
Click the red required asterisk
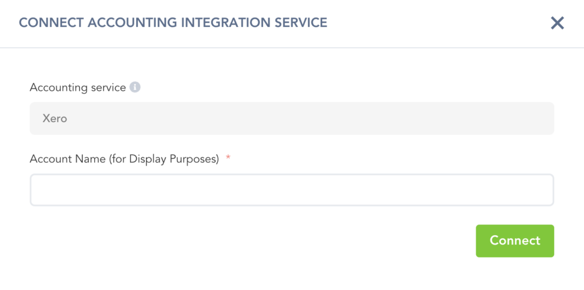(228, 158)
